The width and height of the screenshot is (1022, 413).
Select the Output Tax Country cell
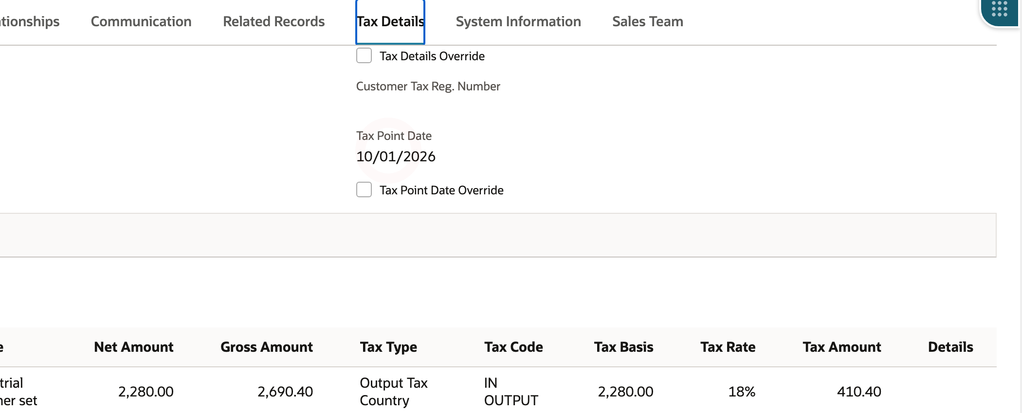[x=394, y=392]
